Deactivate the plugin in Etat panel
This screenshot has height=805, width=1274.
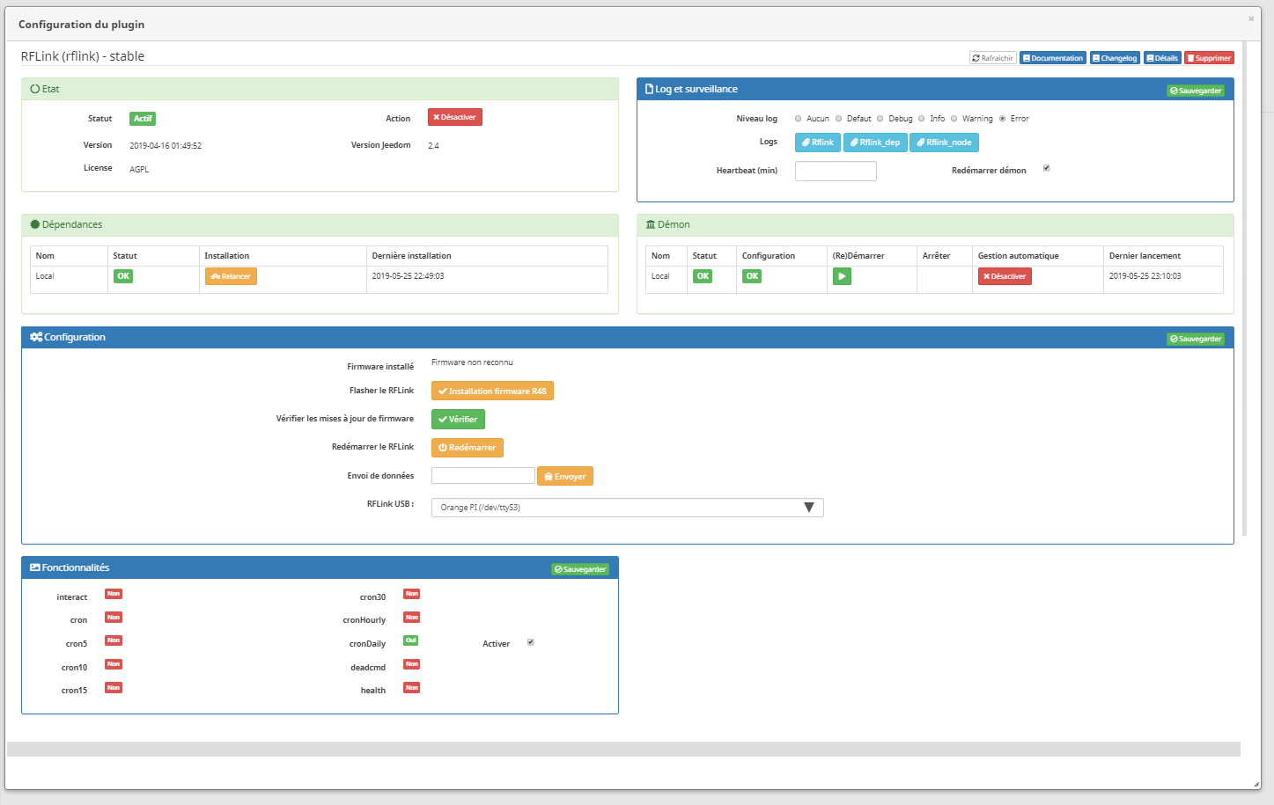[x=454, y=117]
